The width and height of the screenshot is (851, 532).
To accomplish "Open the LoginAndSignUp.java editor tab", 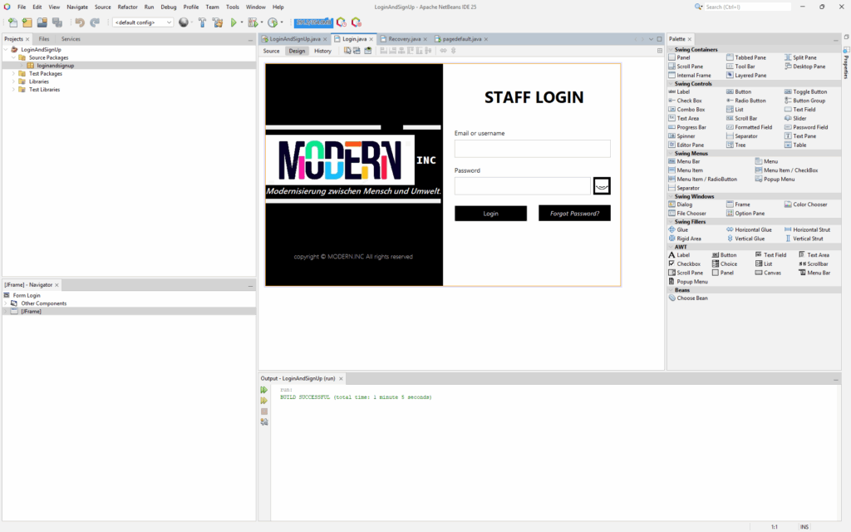I will pos(295,39).
